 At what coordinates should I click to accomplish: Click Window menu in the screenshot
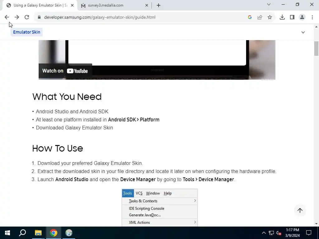tap(153, 193)
